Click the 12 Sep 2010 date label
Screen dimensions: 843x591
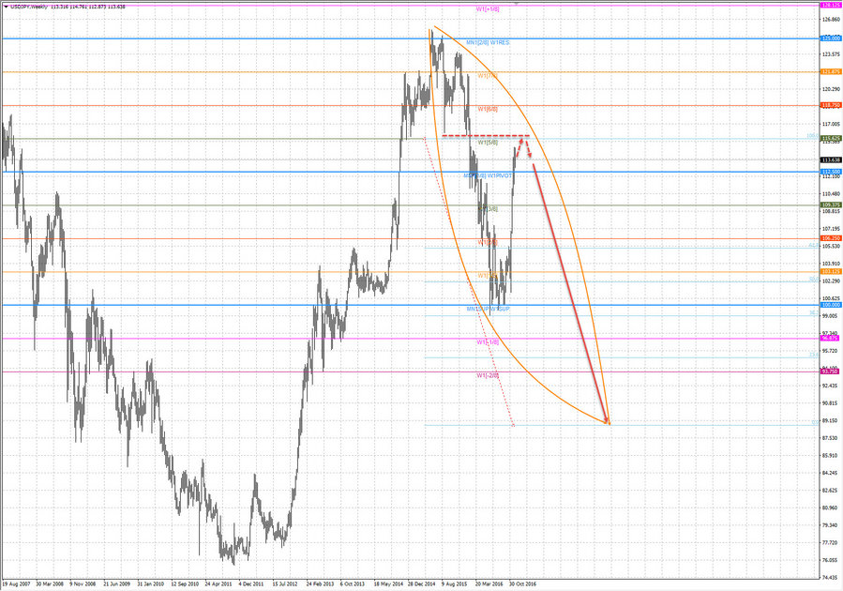pyautogui.click(x=185, y=583)
